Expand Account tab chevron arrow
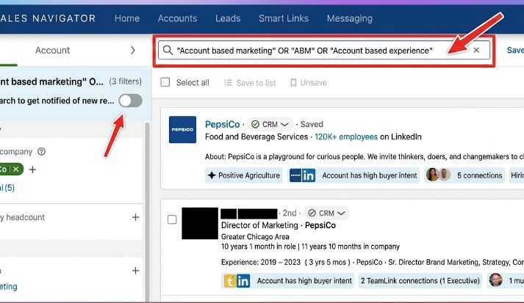Screen dimensions: 524x303 point(133,51)
